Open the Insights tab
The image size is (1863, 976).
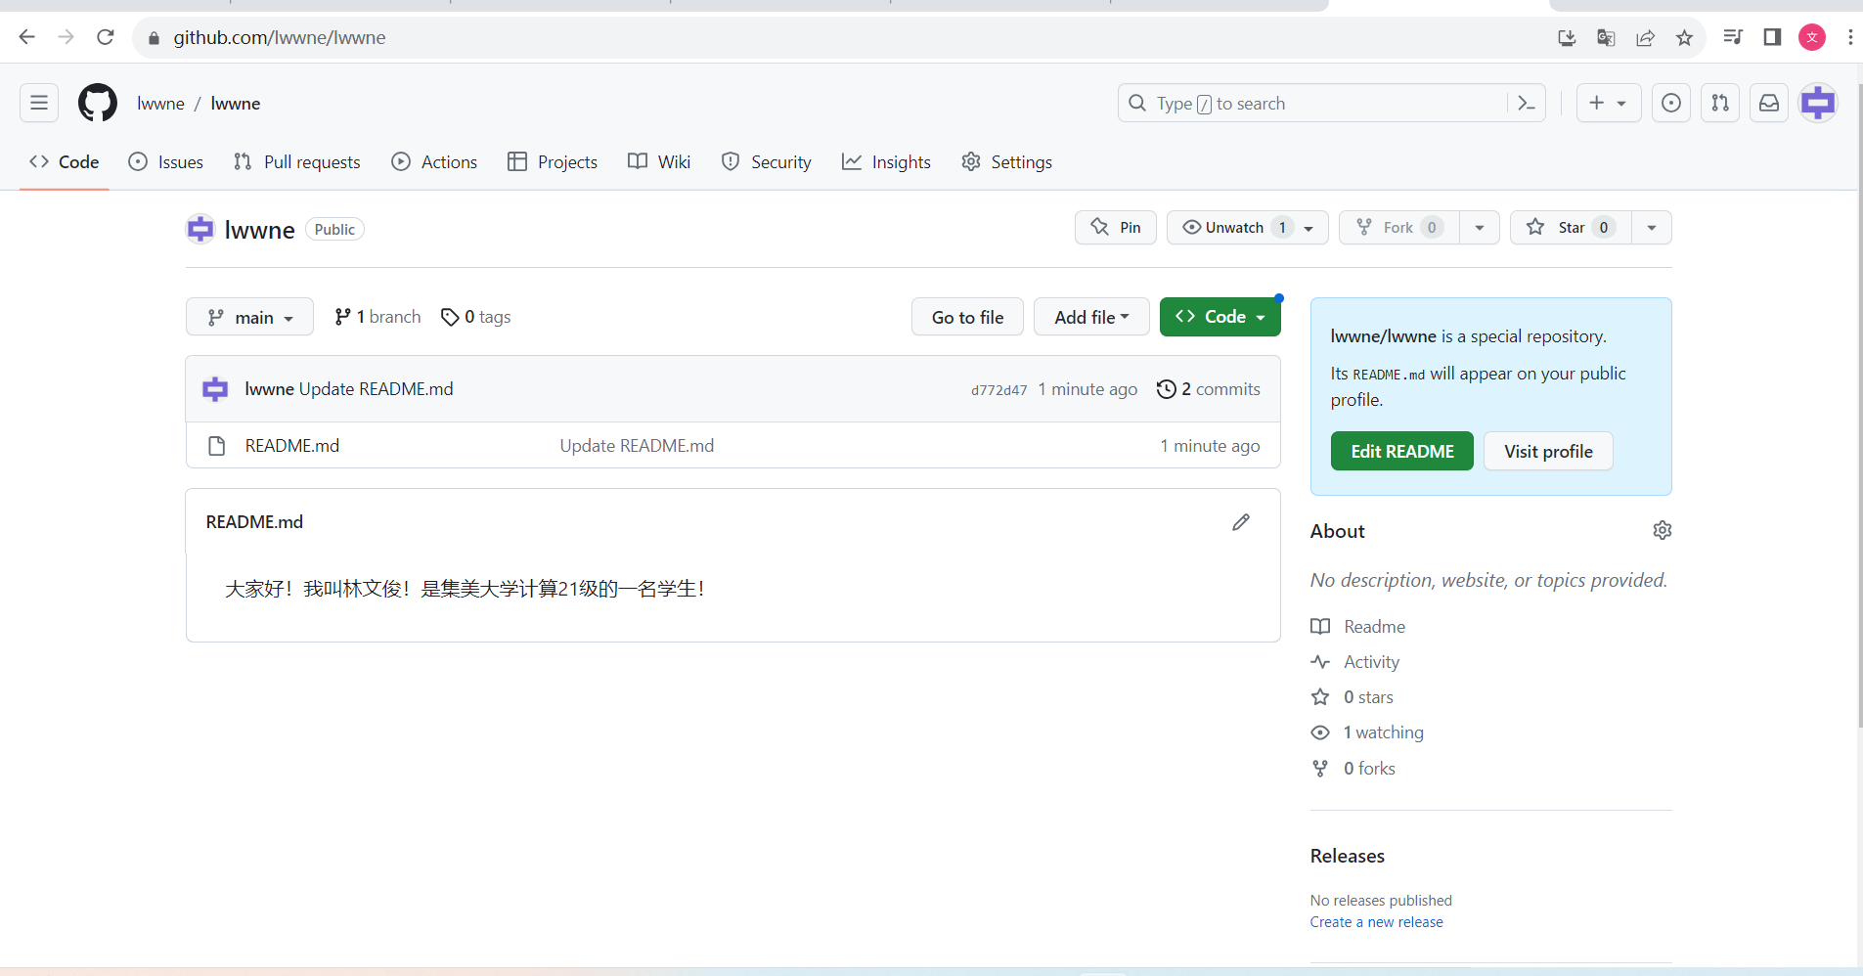pos(886,162)
